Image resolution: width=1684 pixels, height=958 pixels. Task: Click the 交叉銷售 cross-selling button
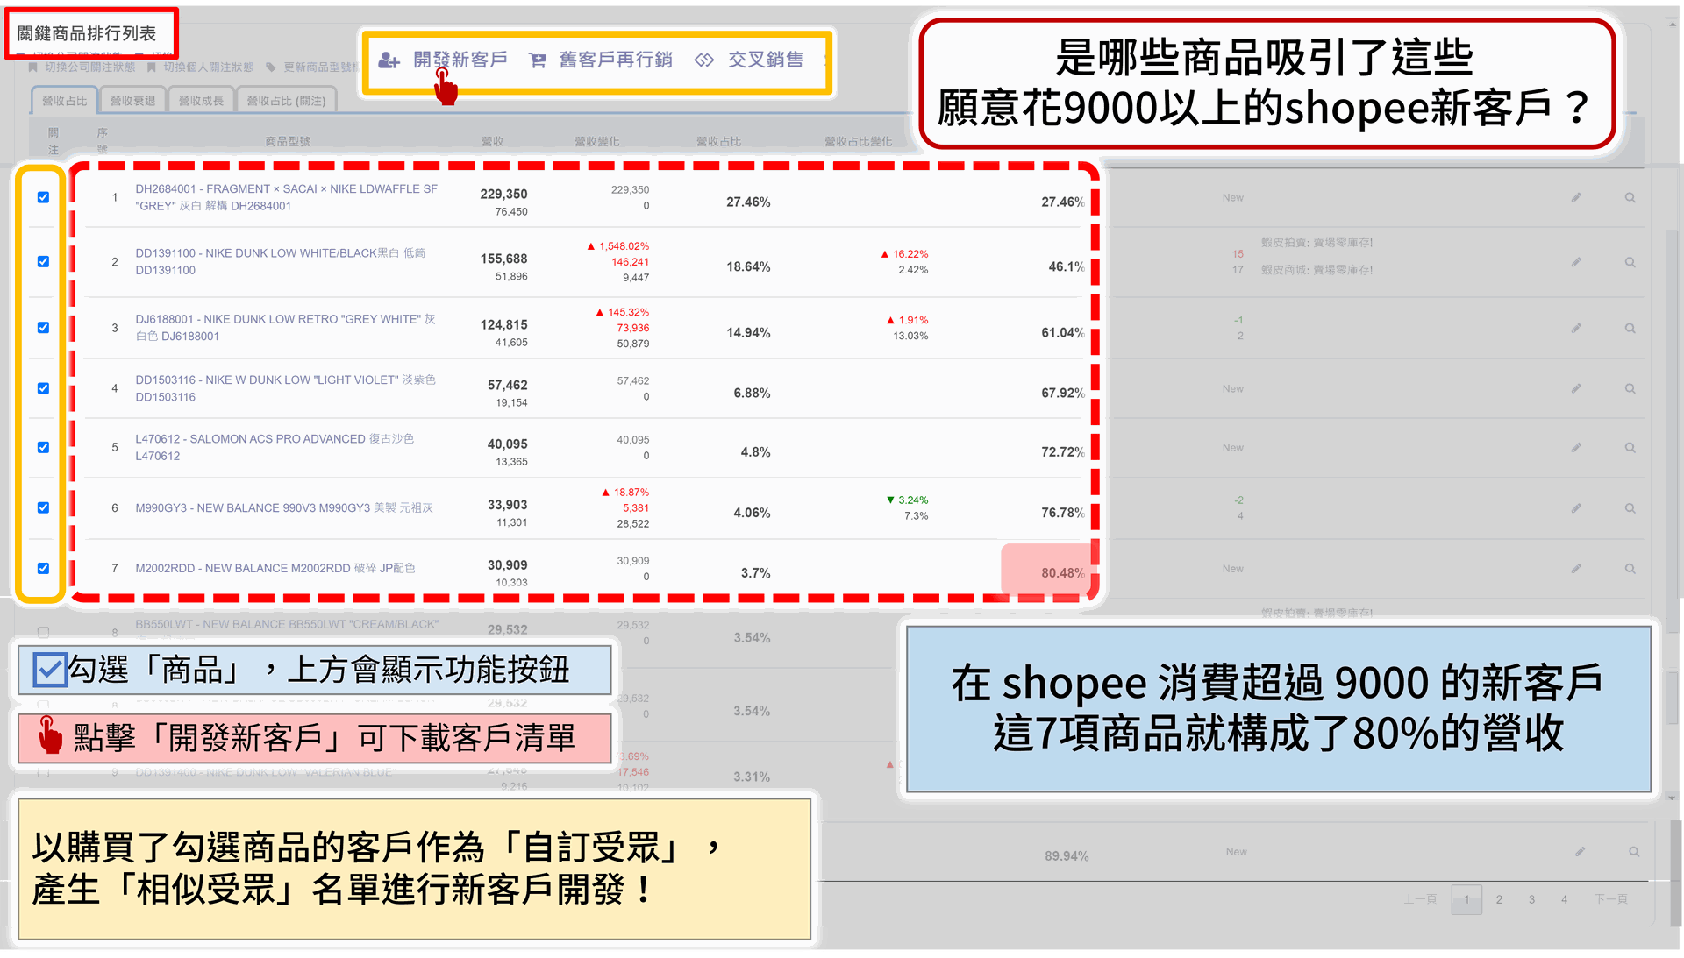pyautogui.click(x=749, y=60)
